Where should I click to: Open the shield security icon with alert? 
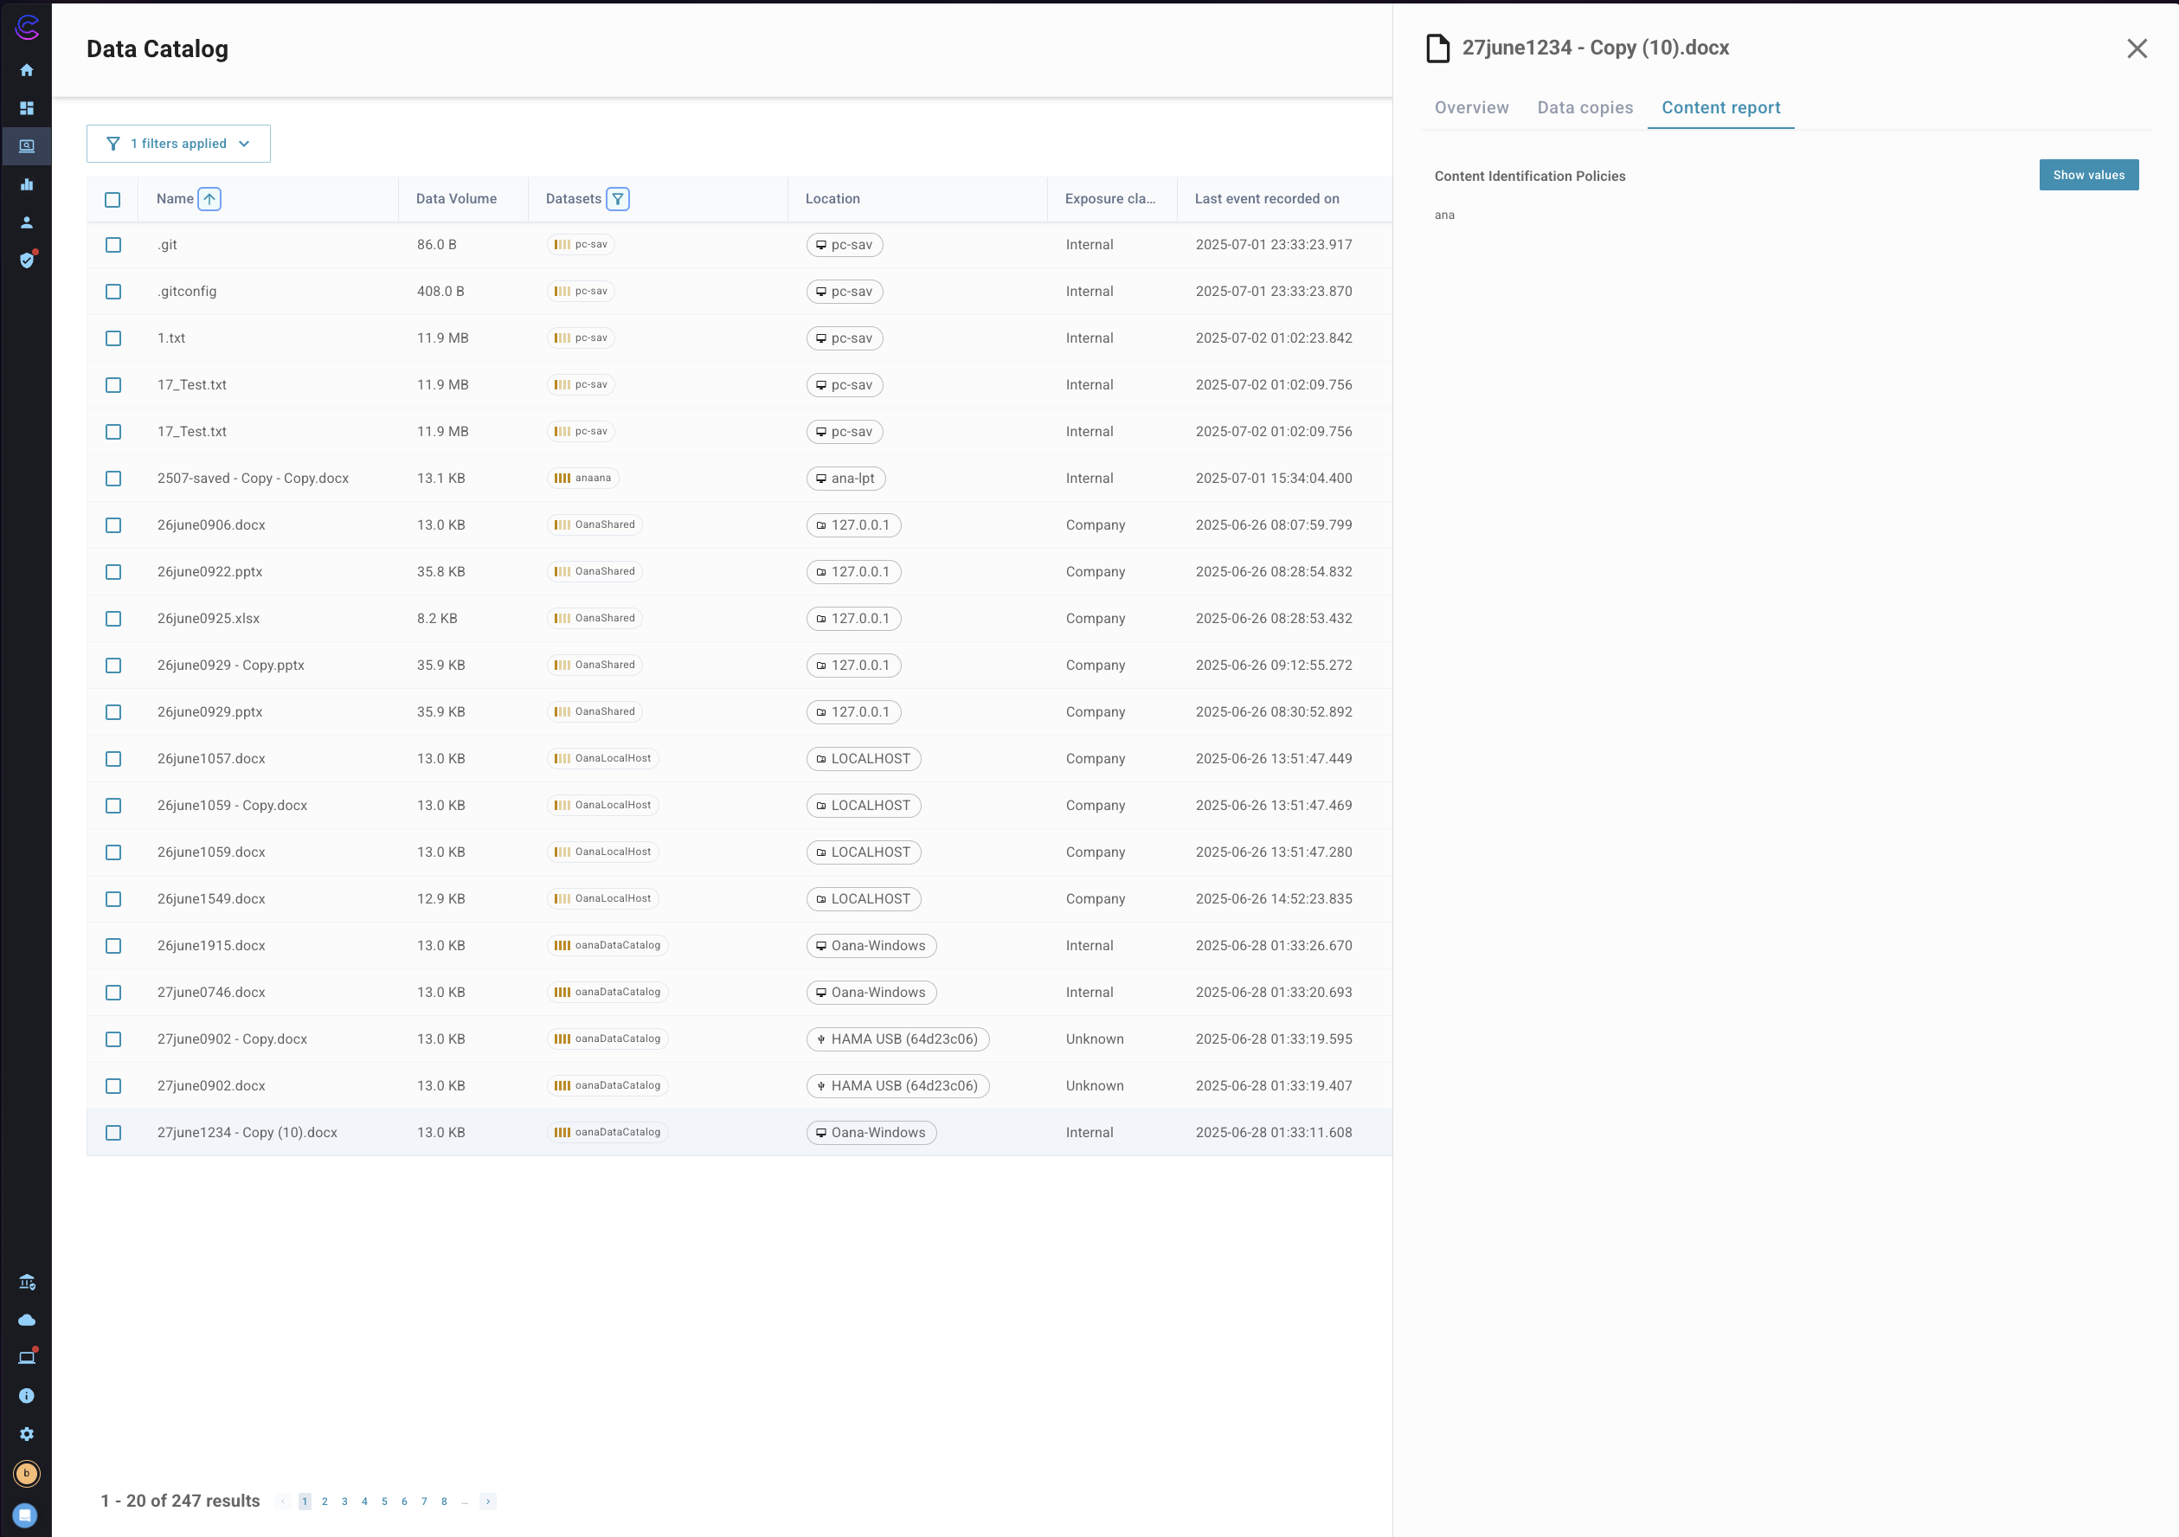(x=27, y=260)
